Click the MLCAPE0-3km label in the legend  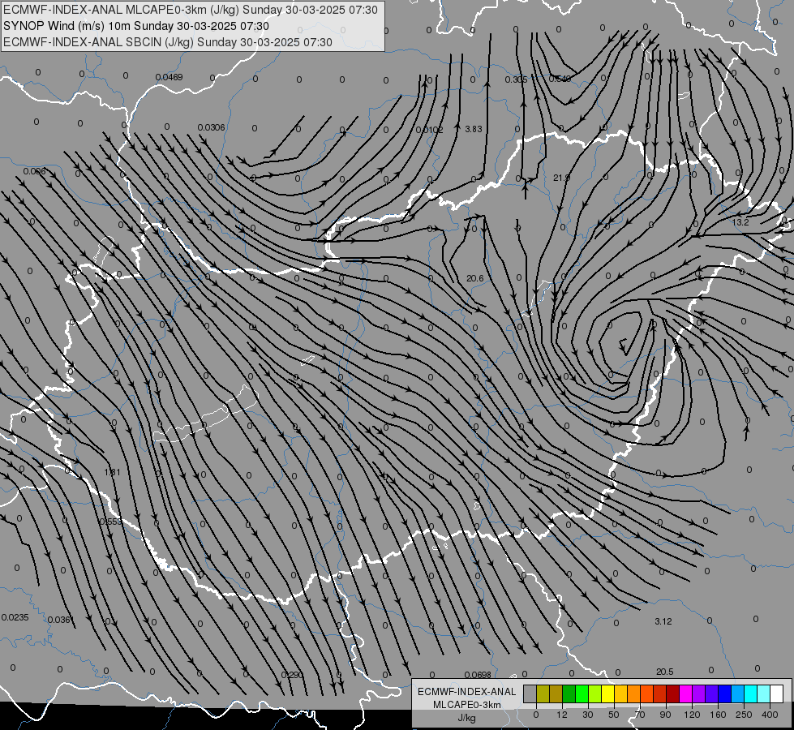coord(467,705)
